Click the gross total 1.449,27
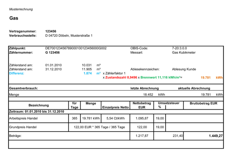The image size is (232, 156). (x=216, y=136)
